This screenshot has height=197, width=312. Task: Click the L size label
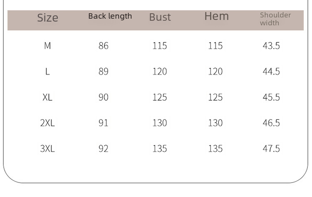[47, 71]
